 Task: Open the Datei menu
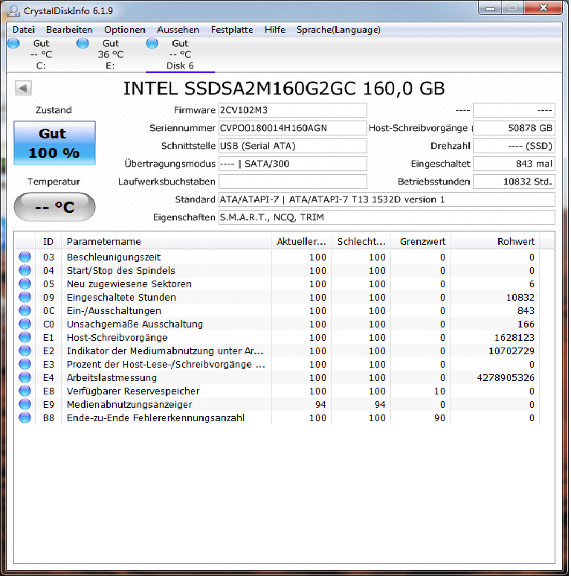point(24,30)
